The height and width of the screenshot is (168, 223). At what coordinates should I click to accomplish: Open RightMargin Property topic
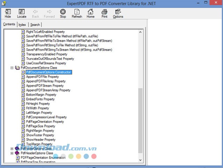pyautogui.click(x=40, y=131)
